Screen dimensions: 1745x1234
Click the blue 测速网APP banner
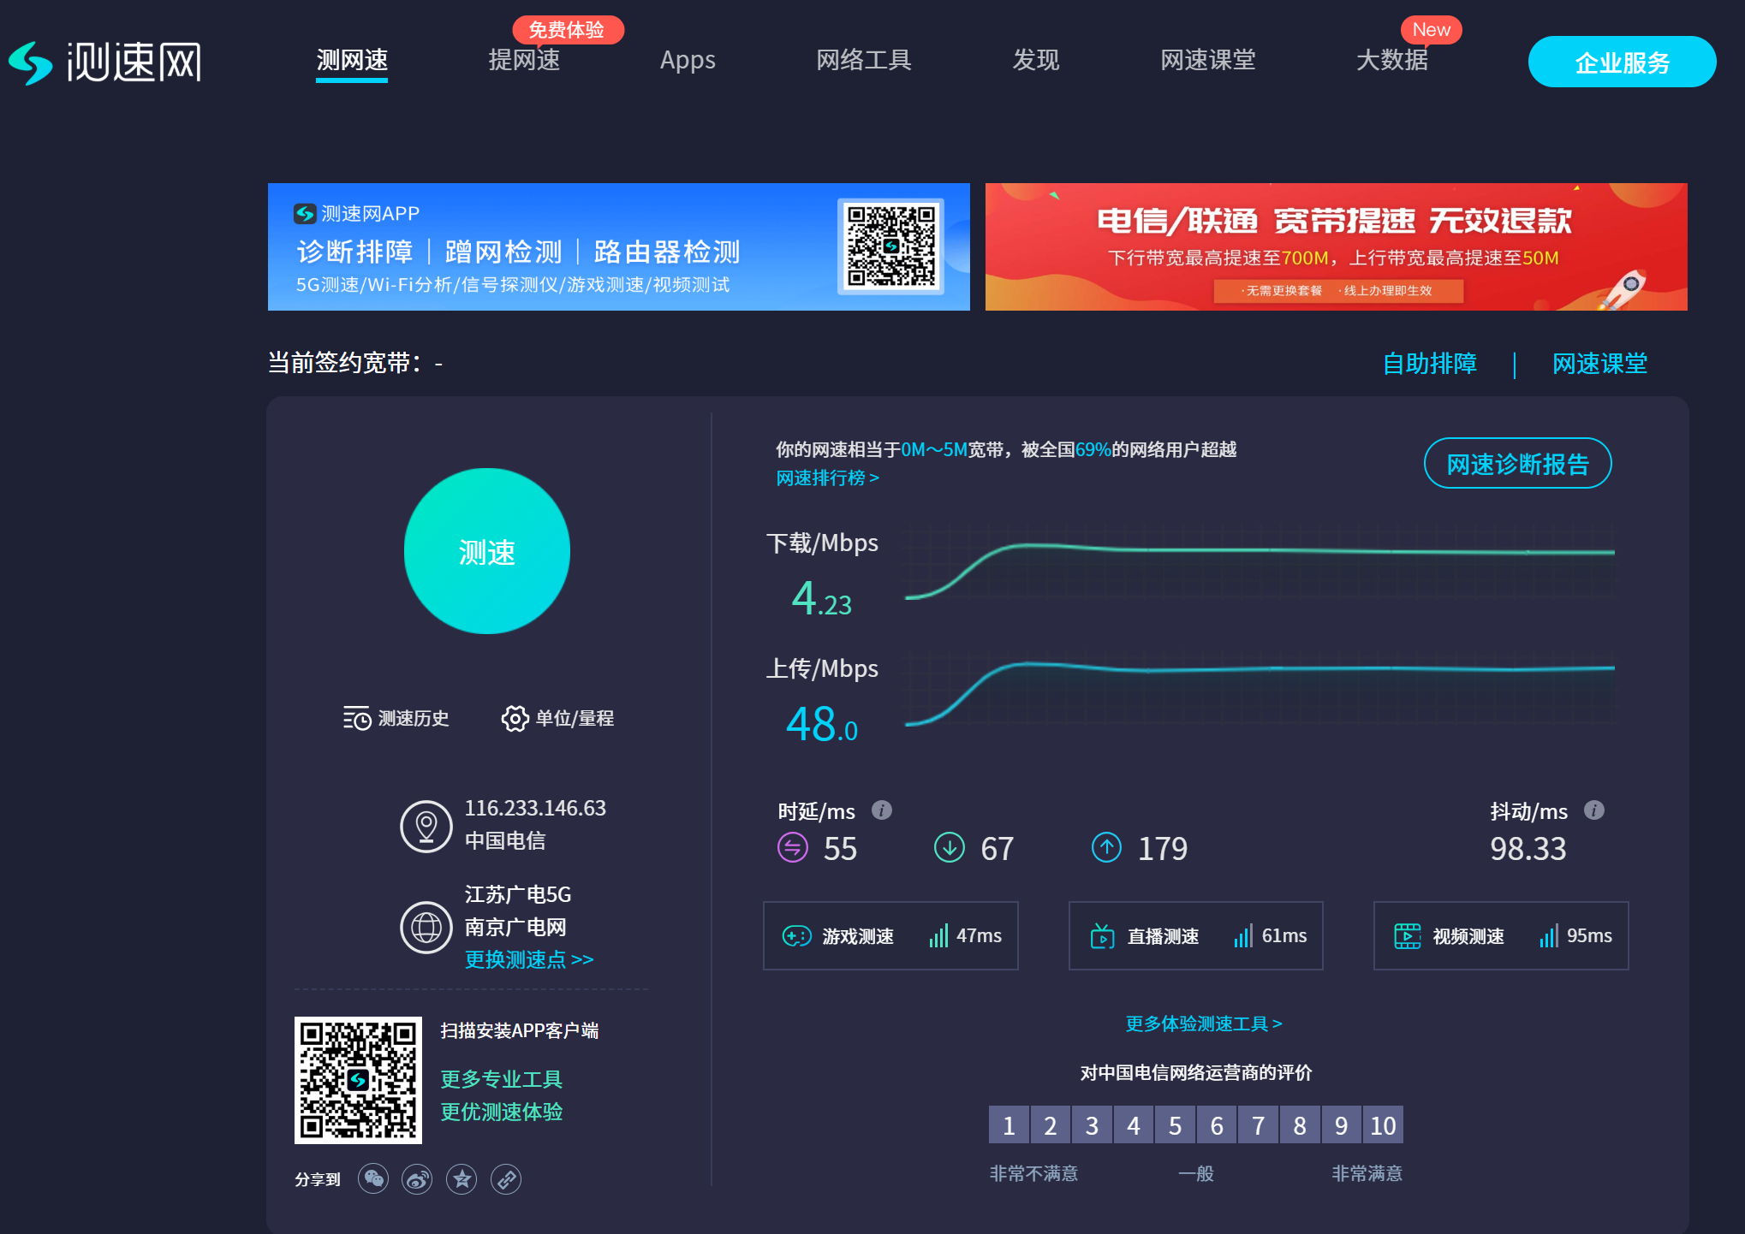[619, 246]
